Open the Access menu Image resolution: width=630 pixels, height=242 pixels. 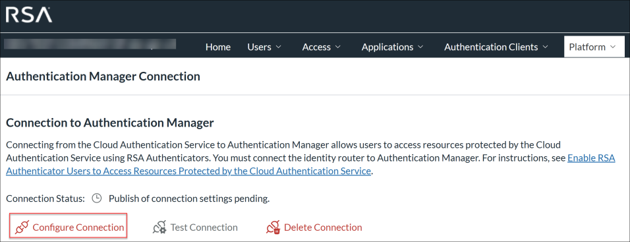click(322, 47)
